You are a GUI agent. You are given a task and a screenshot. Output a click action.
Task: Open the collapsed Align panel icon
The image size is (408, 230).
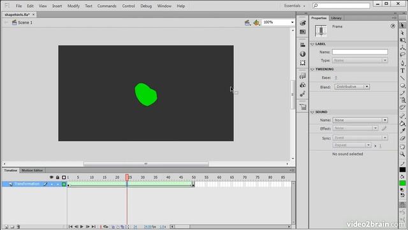pos(302,45)
